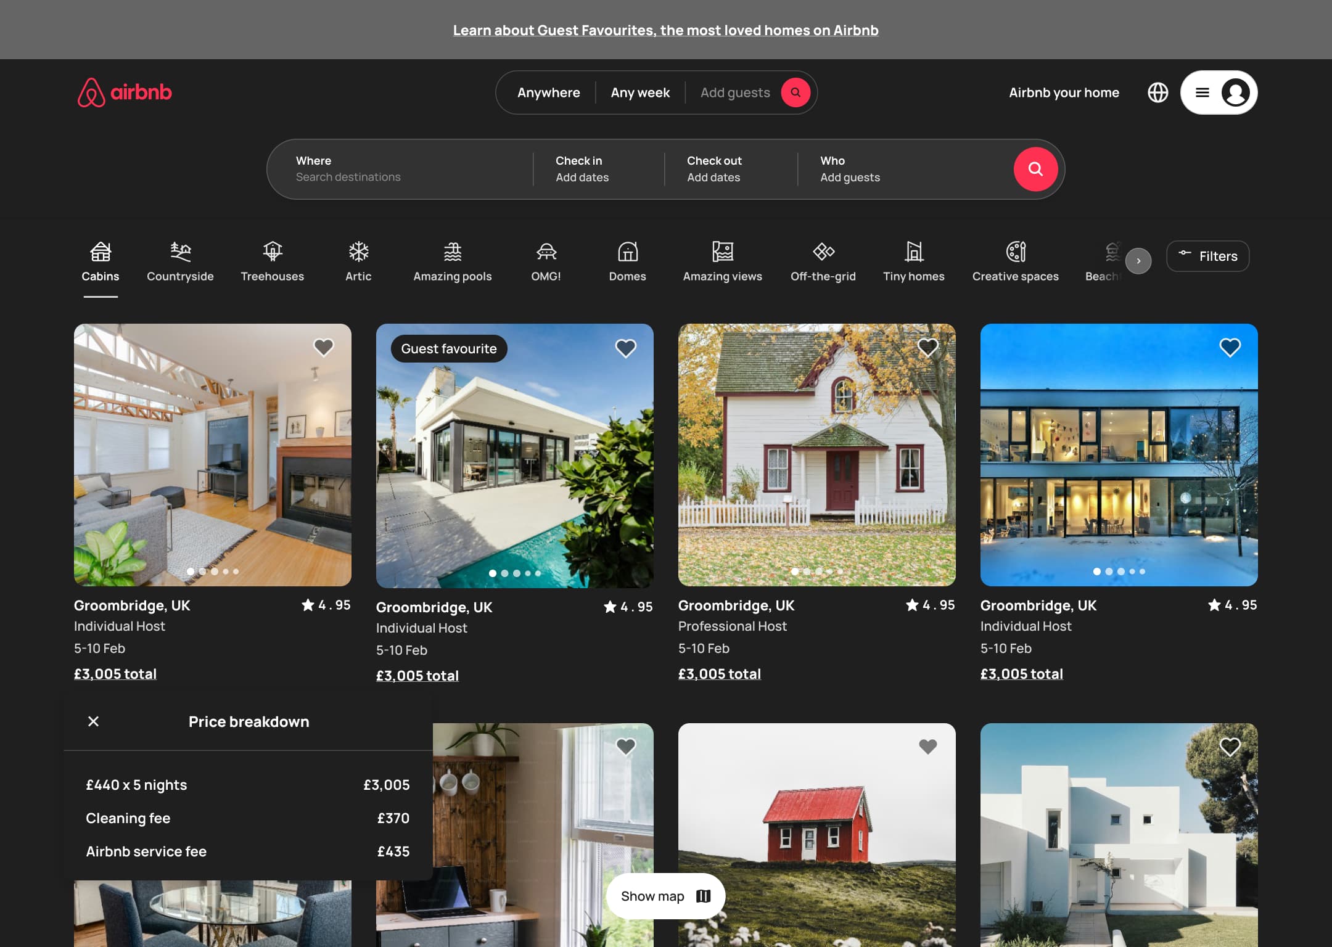The height and width of the screenshot is (947, 1332).
Task: Open the blue glass house's £3,005 total
Action: pyautogui.click(x=1022, y=673)
